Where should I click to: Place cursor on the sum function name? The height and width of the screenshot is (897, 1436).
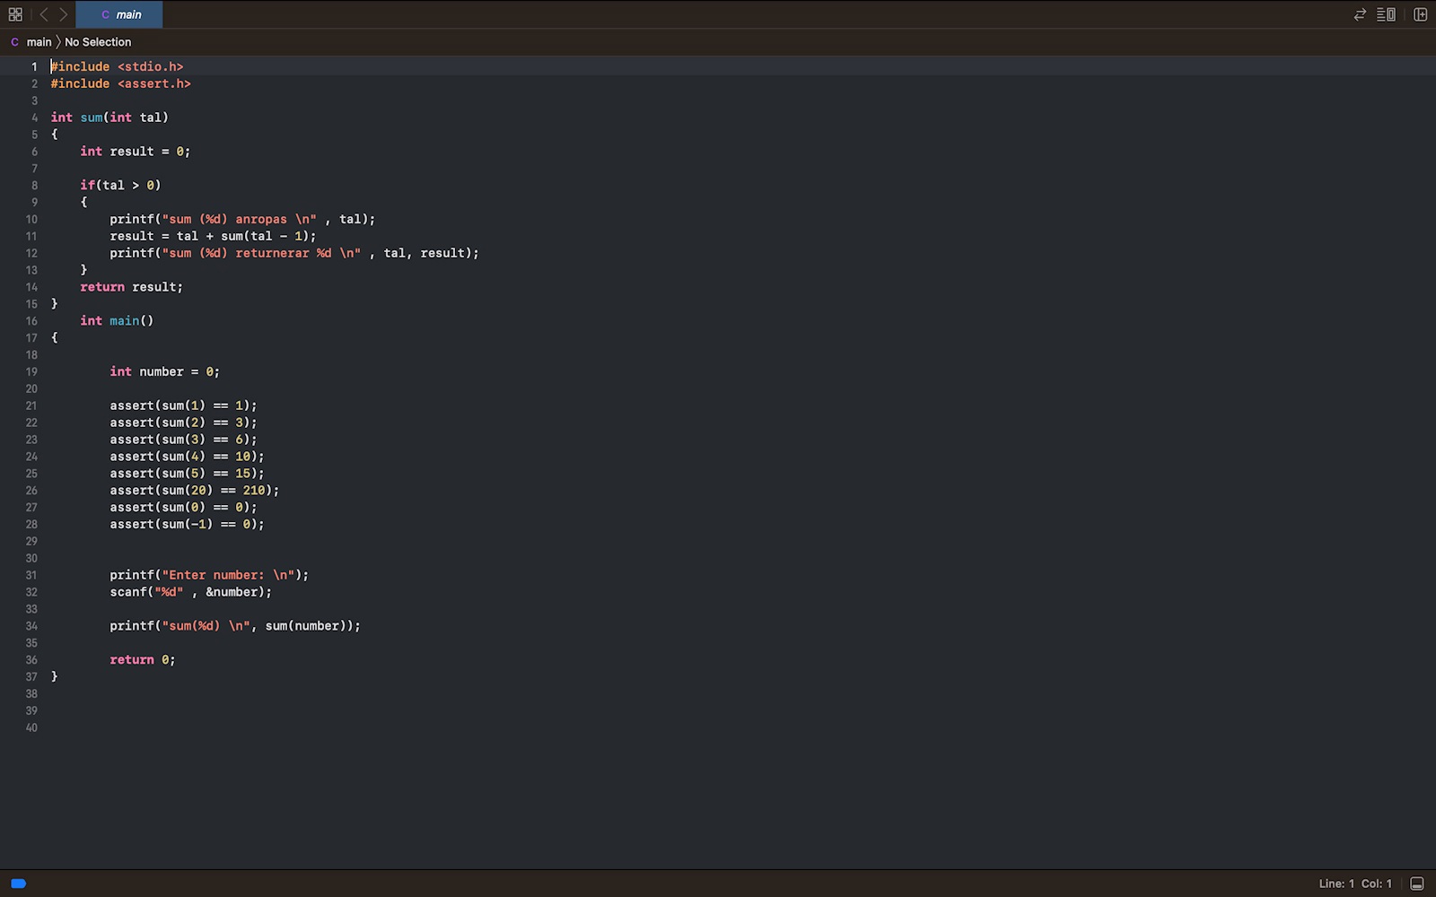point(92,118)
